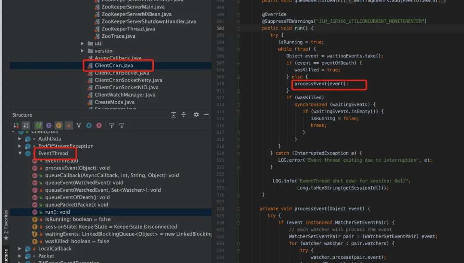Click the fork-shaped grouping icon in Structure toolbar

(79, 126)
